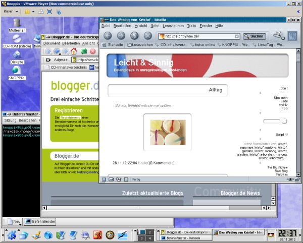Open KNOPPIX - We... bookmark in Mozilla

click(x=233, y=45)
